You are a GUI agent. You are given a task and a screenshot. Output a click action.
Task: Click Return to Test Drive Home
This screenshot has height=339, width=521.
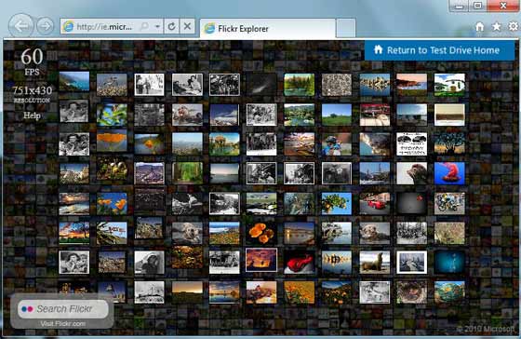pyautogui.click(x=439, y=50)
